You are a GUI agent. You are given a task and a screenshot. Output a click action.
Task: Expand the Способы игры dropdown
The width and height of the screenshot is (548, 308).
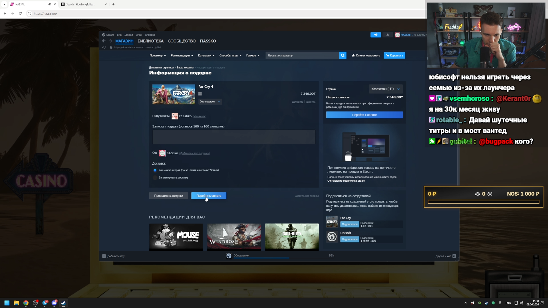(x=230, y=56)
